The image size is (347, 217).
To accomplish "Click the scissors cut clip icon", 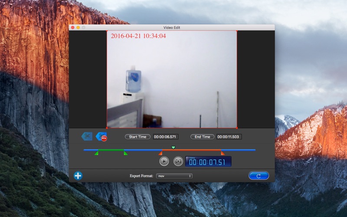I will pos(87,136).
